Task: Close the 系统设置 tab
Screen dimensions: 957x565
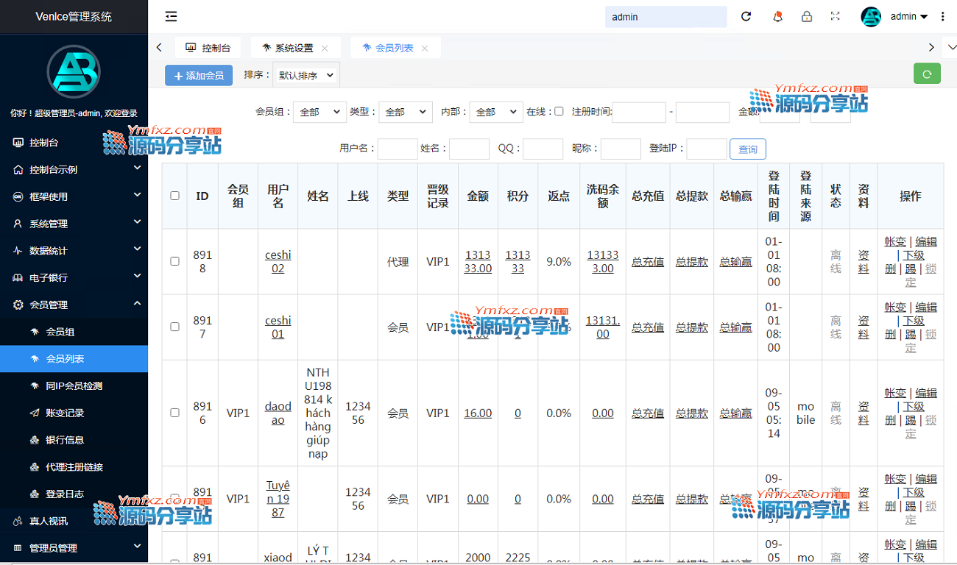Action: click(325, 49)
